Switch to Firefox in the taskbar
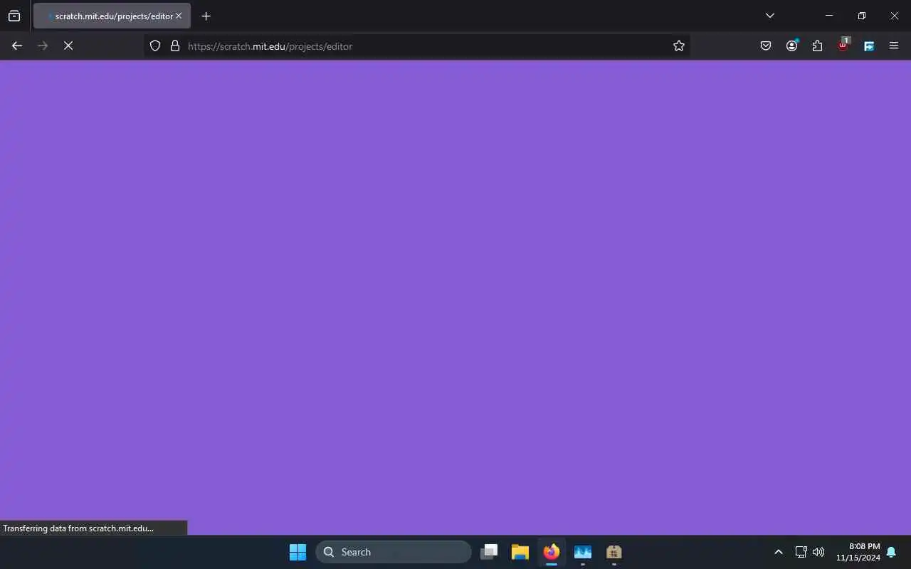Image resolution: width=911 pixels, height=569 pixels. (552, 552)
